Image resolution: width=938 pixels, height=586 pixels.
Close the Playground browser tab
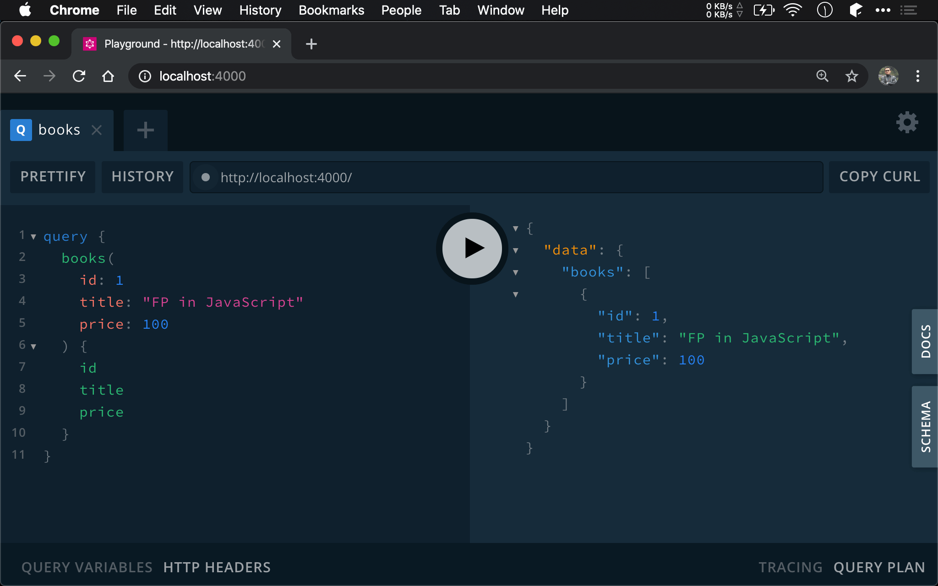coord(277,44)
